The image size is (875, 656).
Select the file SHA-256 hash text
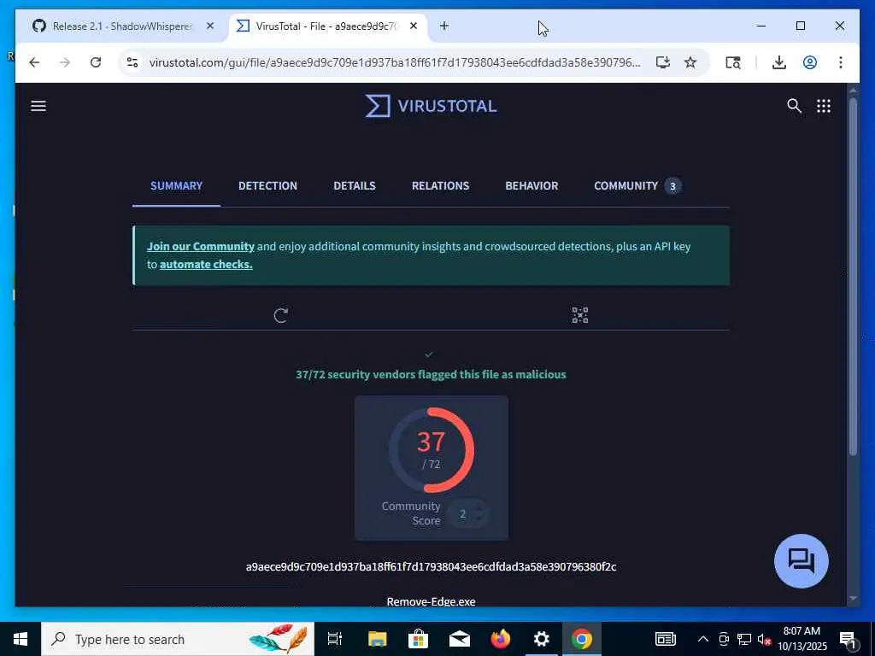(431, 567)
